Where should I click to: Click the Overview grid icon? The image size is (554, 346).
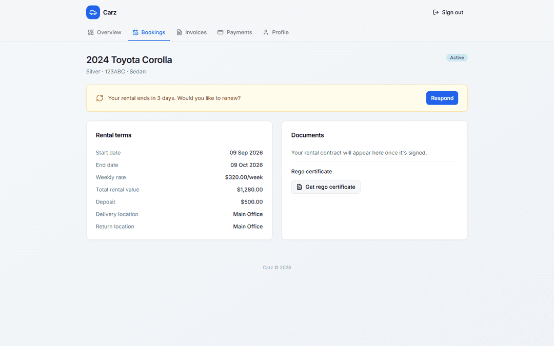tap(91, 32)
